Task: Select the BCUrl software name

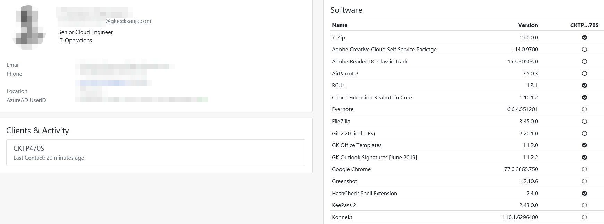Action: tap(339, 85)
